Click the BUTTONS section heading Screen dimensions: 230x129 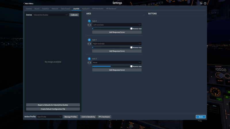point(152,13)
